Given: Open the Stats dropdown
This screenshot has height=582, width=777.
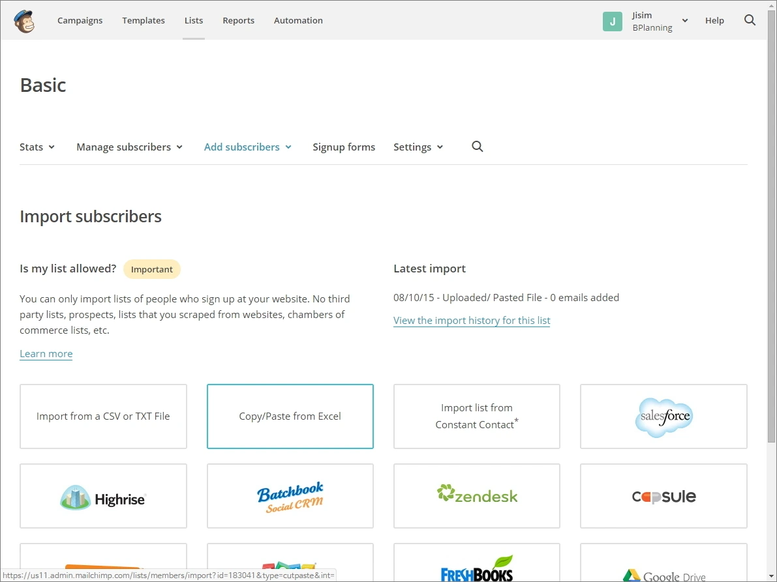Looking at the screenshot, I should pyautogui.click(x=37, y=147).
